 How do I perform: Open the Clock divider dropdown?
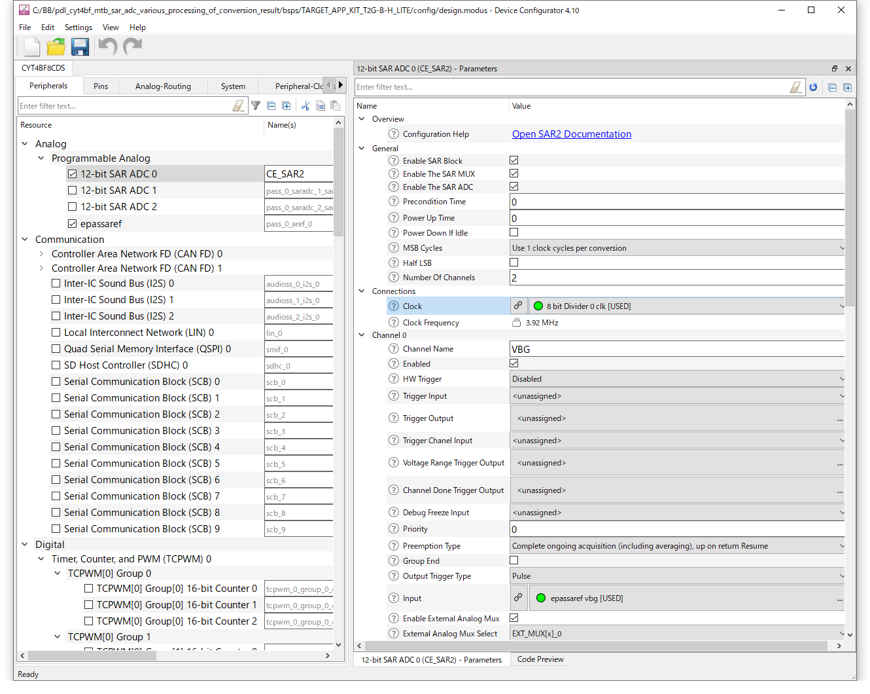click(686, 306)
